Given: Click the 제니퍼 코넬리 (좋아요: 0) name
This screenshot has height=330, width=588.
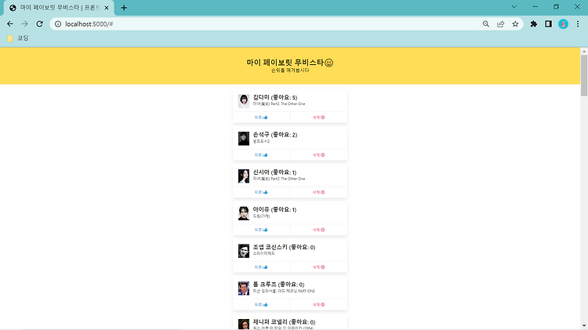Looking at the screenshot, I should coord(284,321).
